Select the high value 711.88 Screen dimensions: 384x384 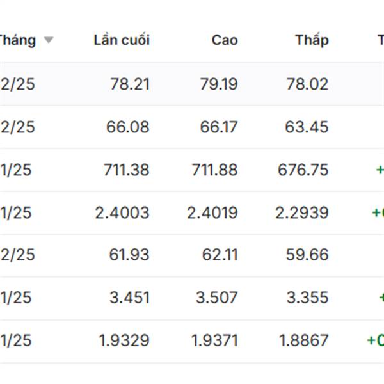[214, 170]
